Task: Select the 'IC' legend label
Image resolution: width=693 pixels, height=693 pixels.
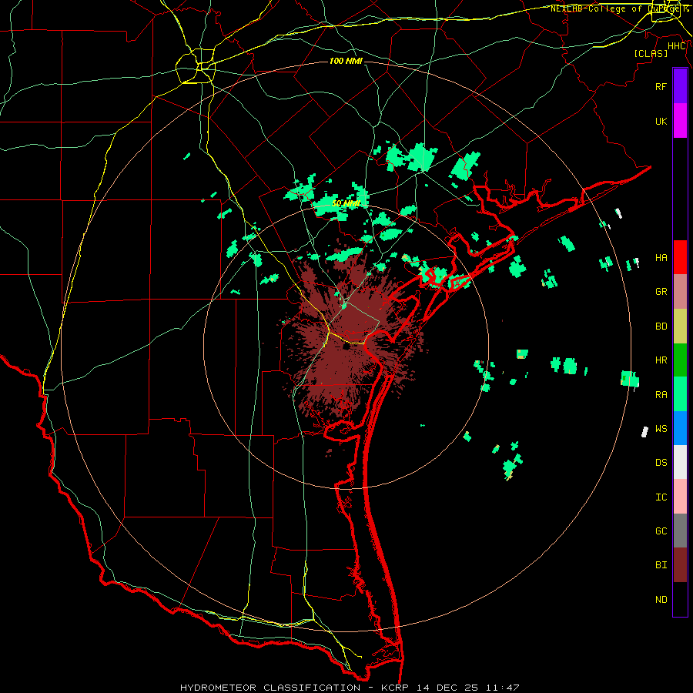Action: (x=661, y=497)
